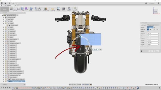Click OK in the Move/Copy dialog
Image resolution: width=161 pixels, height=90 pixels.
coord(151,51)
